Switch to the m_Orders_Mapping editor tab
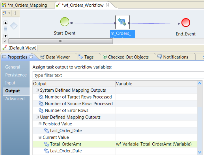 point(25,5)
